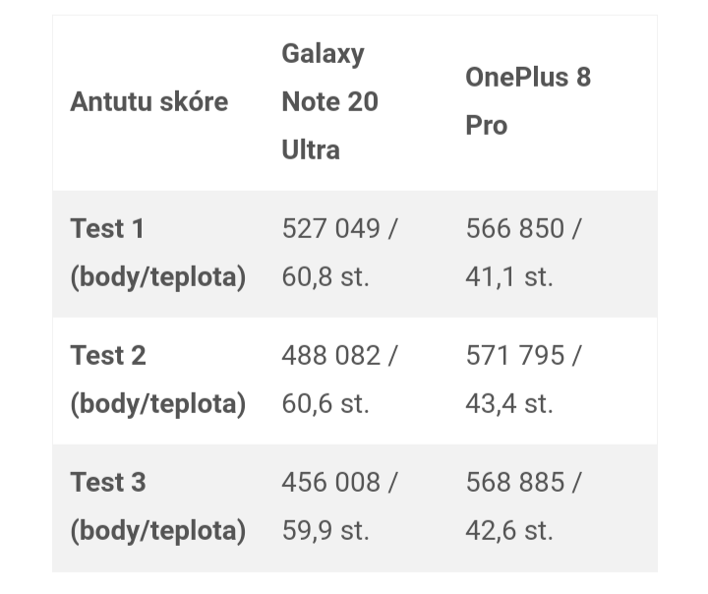Click the Antutu skóre header cell
Image resolution: width=708 pixels, height=594 pixels.
pos(149,101)
